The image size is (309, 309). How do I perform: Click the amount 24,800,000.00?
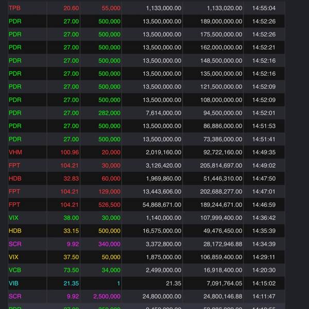click(x=162, y=296)
